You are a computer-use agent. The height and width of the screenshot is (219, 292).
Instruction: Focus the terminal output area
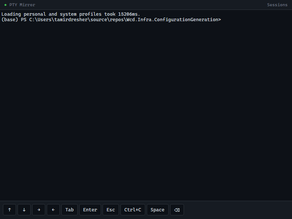(x=146, y=109)
